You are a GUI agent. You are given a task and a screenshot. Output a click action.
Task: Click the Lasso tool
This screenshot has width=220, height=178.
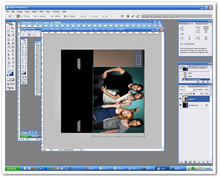(x=9, y=31)
